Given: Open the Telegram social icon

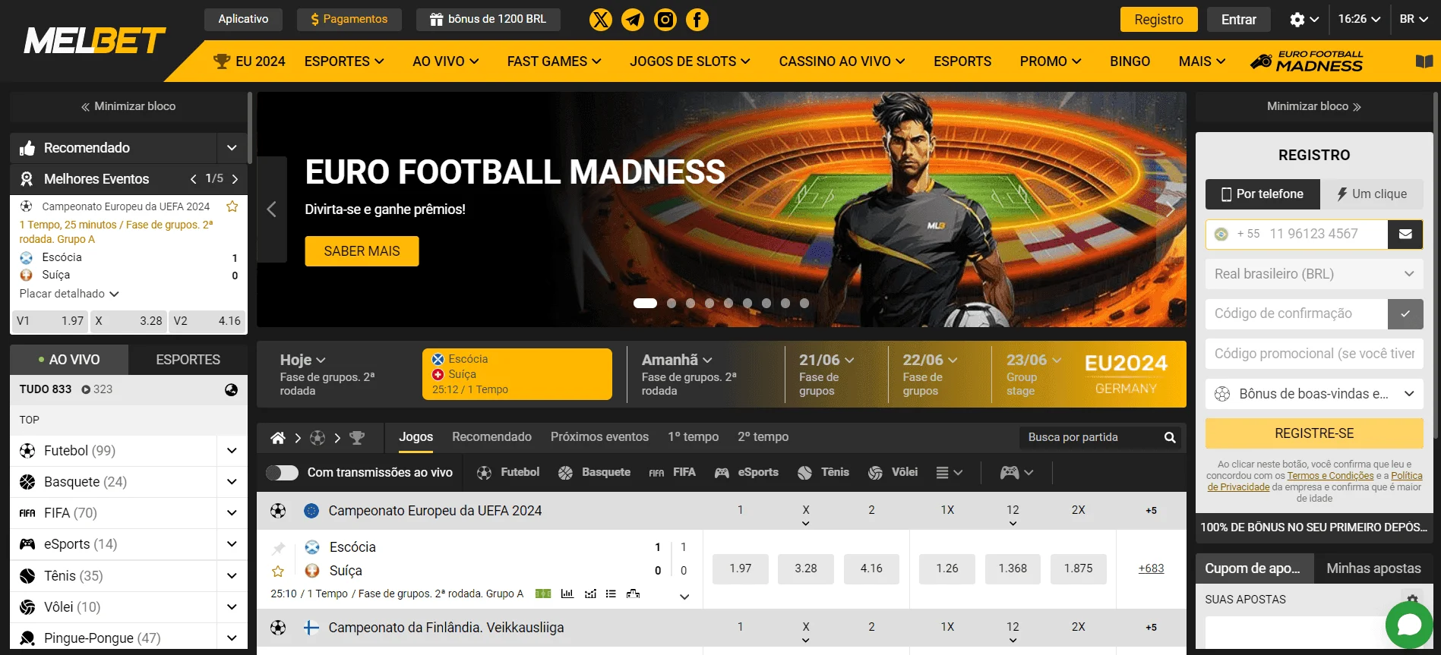Looking at the screenshot, I should (x=633, y=20).
